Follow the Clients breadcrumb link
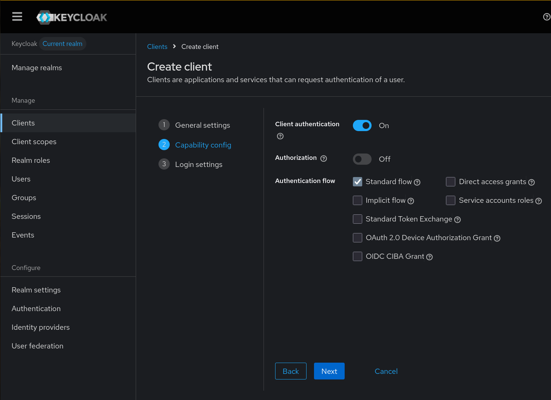 (x=157, y=47)
